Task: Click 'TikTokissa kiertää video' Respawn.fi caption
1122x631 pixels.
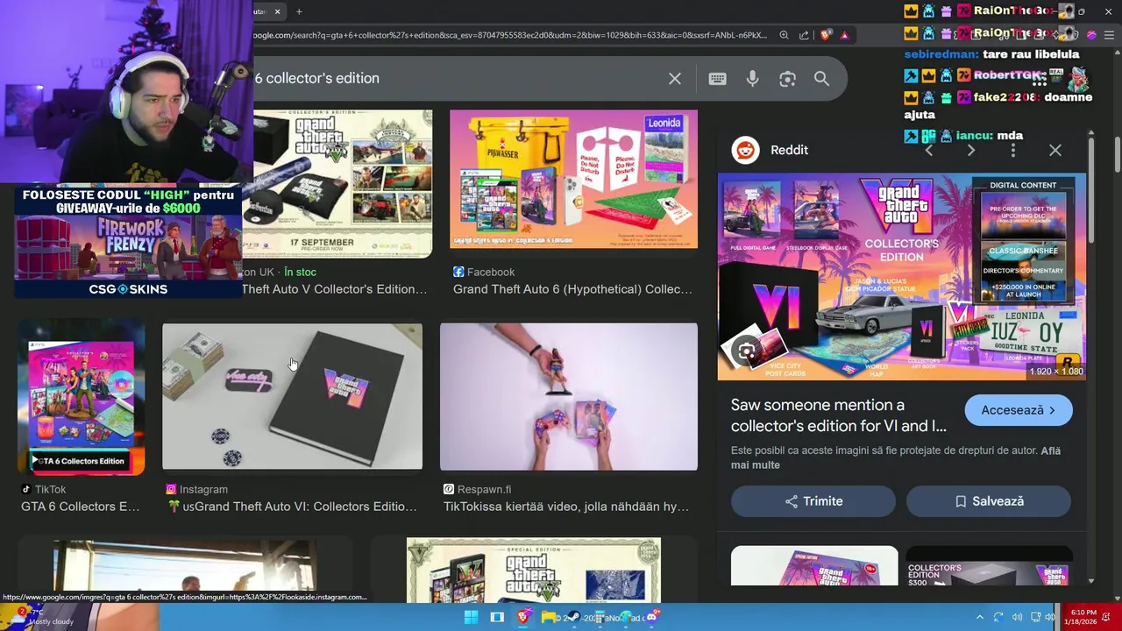Action: click(566, 507)
